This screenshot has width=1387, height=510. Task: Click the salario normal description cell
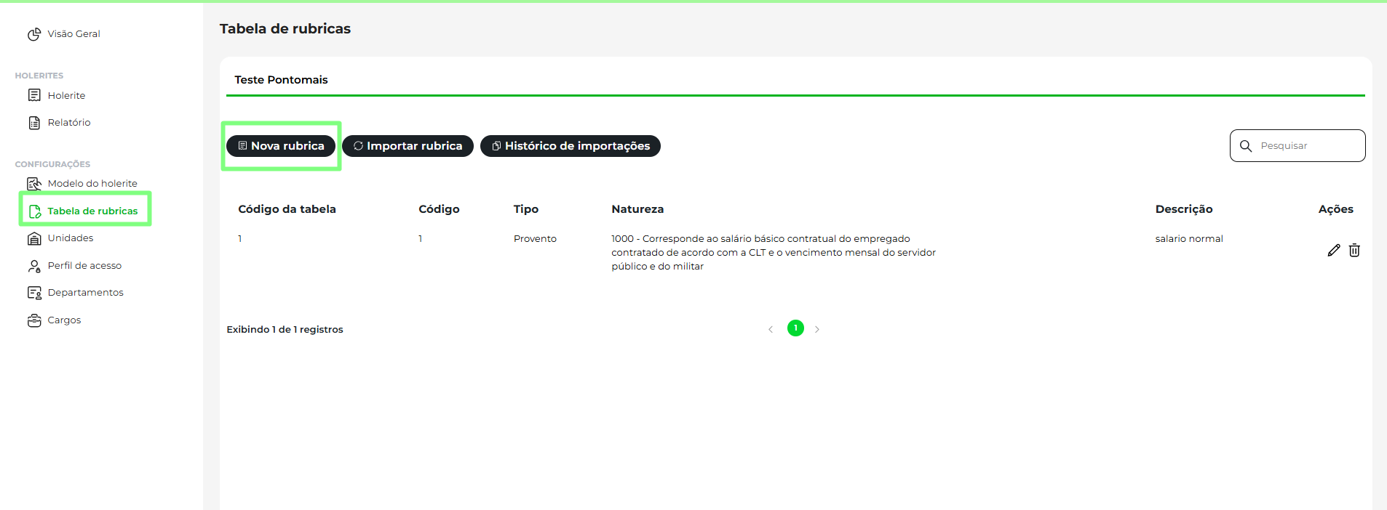pyautogui.click(x=1189, y=239)
